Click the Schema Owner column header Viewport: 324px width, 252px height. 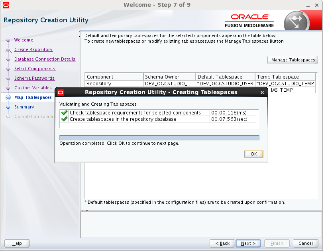point(170,77)
